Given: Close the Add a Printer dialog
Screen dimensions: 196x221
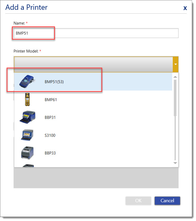Looking at the screenshot, I should tap(185, 8).
